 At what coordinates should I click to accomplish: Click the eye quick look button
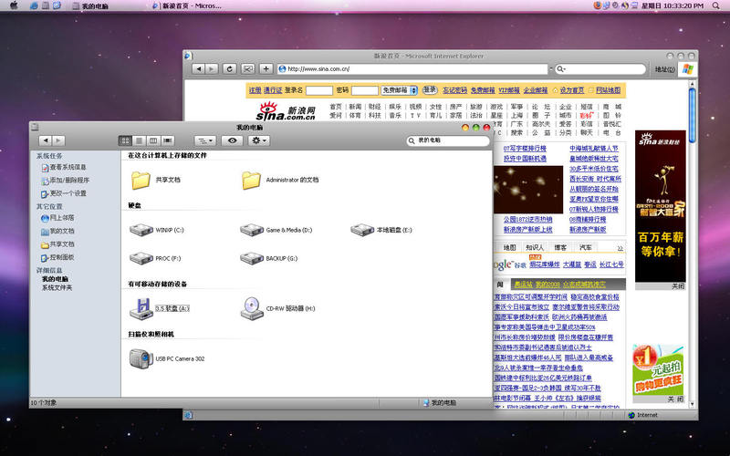pyautogui.click(x=232, y=140)
